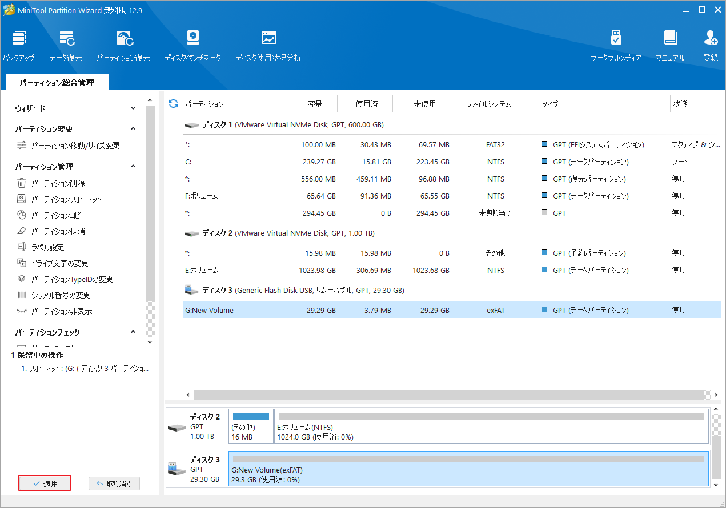Click the ブータブルメディア icon

615,38
